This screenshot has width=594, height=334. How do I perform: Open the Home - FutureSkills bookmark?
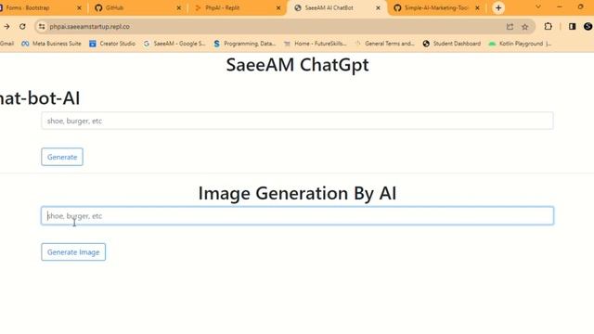click(x=316, y=44)
